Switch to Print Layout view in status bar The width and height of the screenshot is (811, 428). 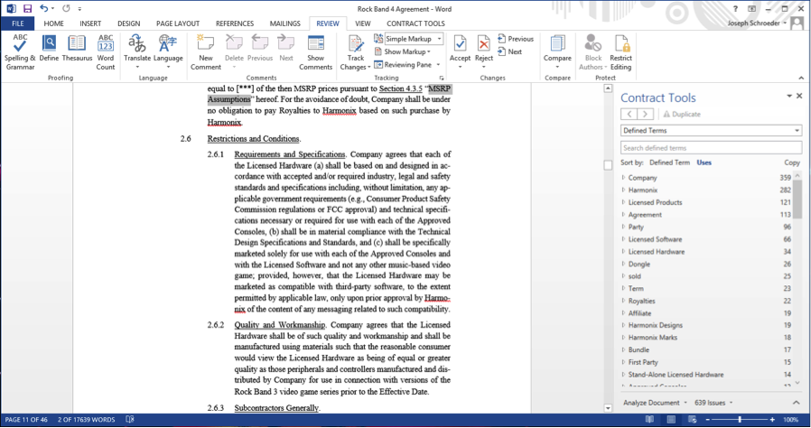pos(671,420)
